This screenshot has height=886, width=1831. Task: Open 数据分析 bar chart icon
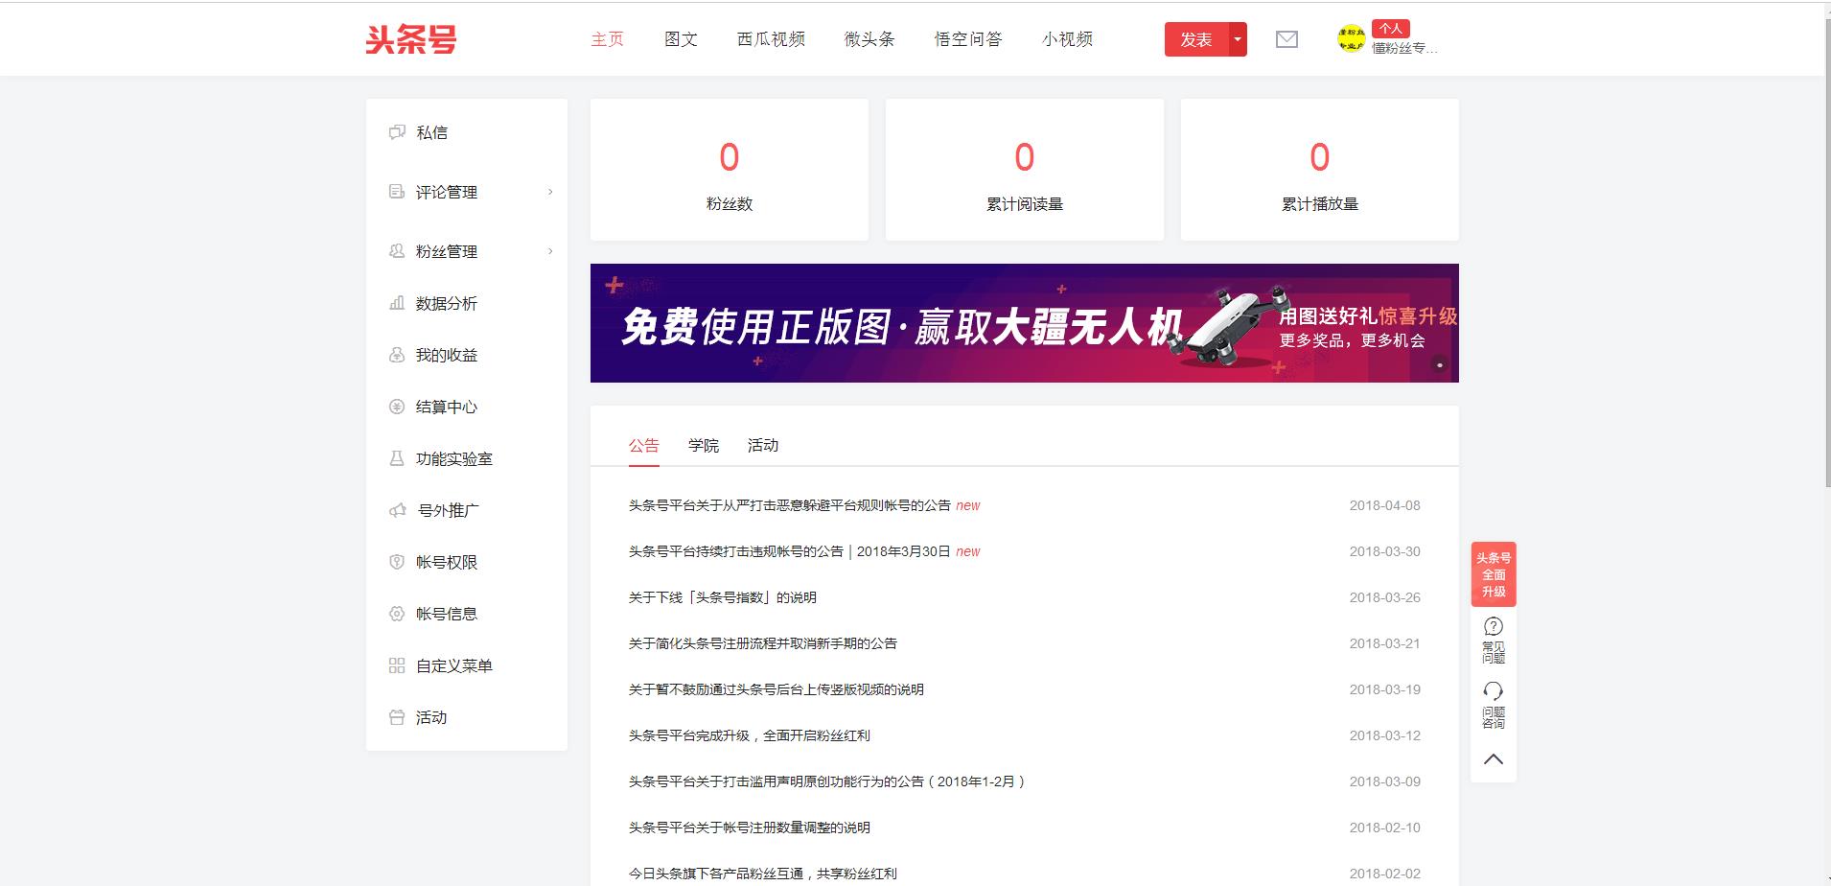[397, 303]
